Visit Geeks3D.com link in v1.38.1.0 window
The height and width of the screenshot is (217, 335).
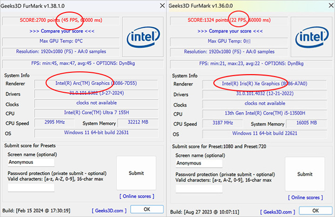point(109,211)
